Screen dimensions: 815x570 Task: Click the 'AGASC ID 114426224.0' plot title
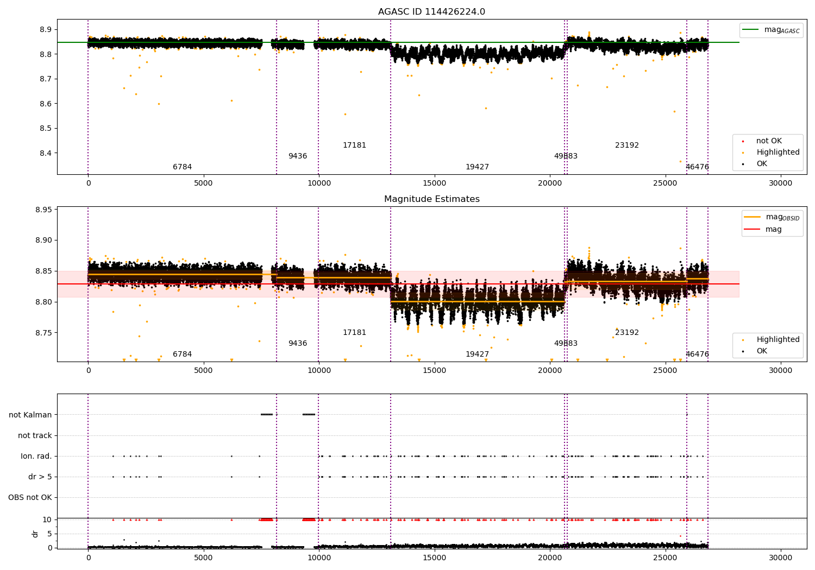point(431,12)
